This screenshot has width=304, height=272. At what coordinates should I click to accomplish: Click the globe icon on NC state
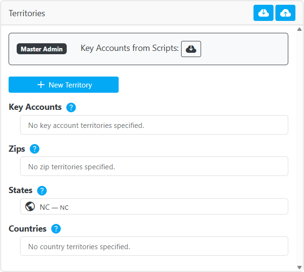[x=30, y=207]
